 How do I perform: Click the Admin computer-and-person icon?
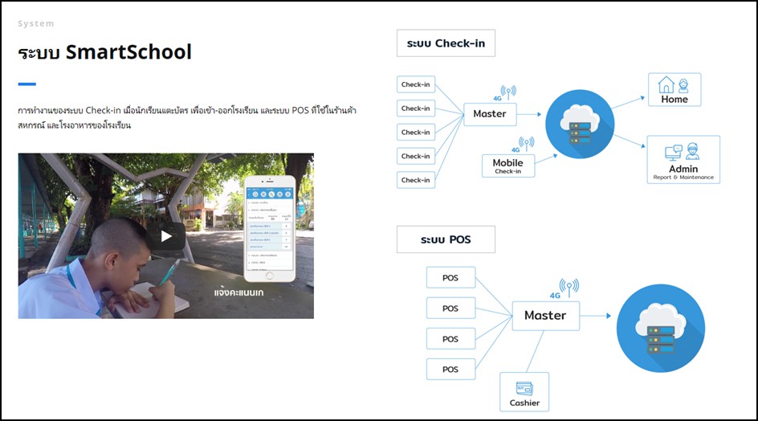[683, 152]
